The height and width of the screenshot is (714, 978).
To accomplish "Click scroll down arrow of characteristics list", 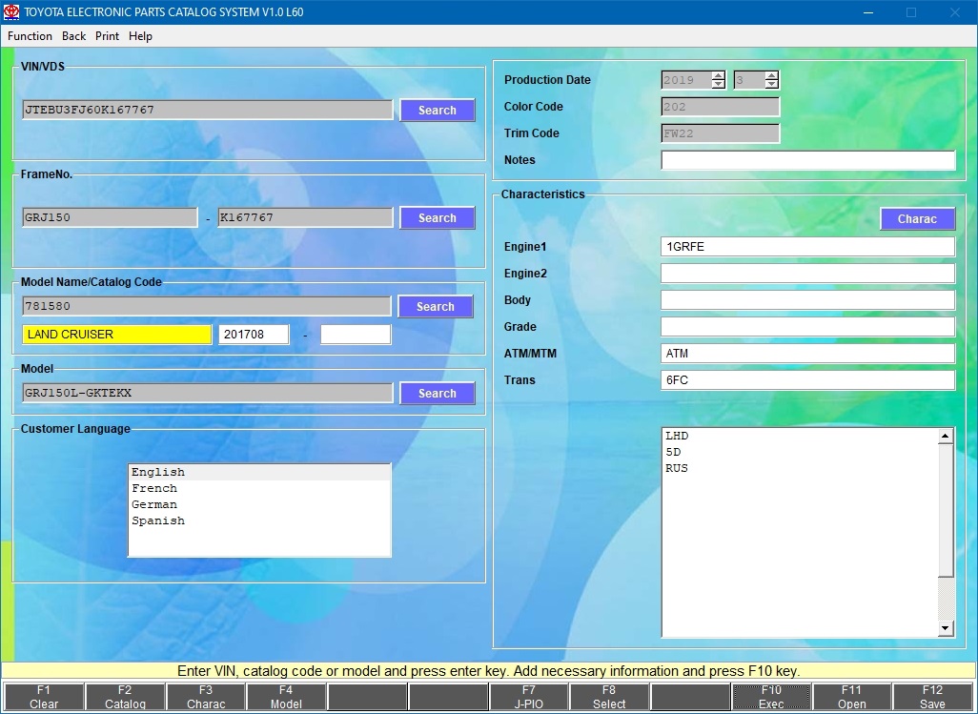I will 946,628.
